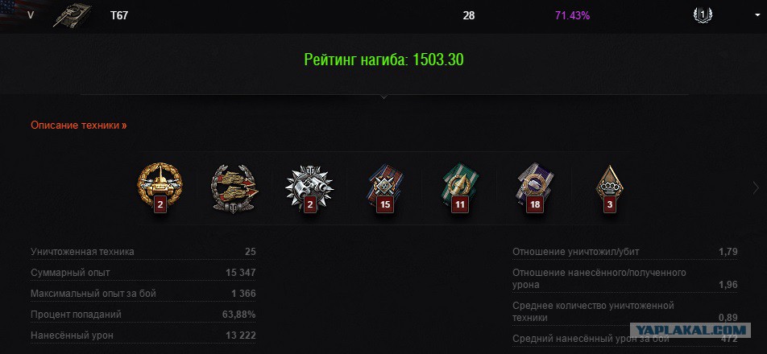
Task: Click the 71.43% win rate value
Action: click(572, 15)
